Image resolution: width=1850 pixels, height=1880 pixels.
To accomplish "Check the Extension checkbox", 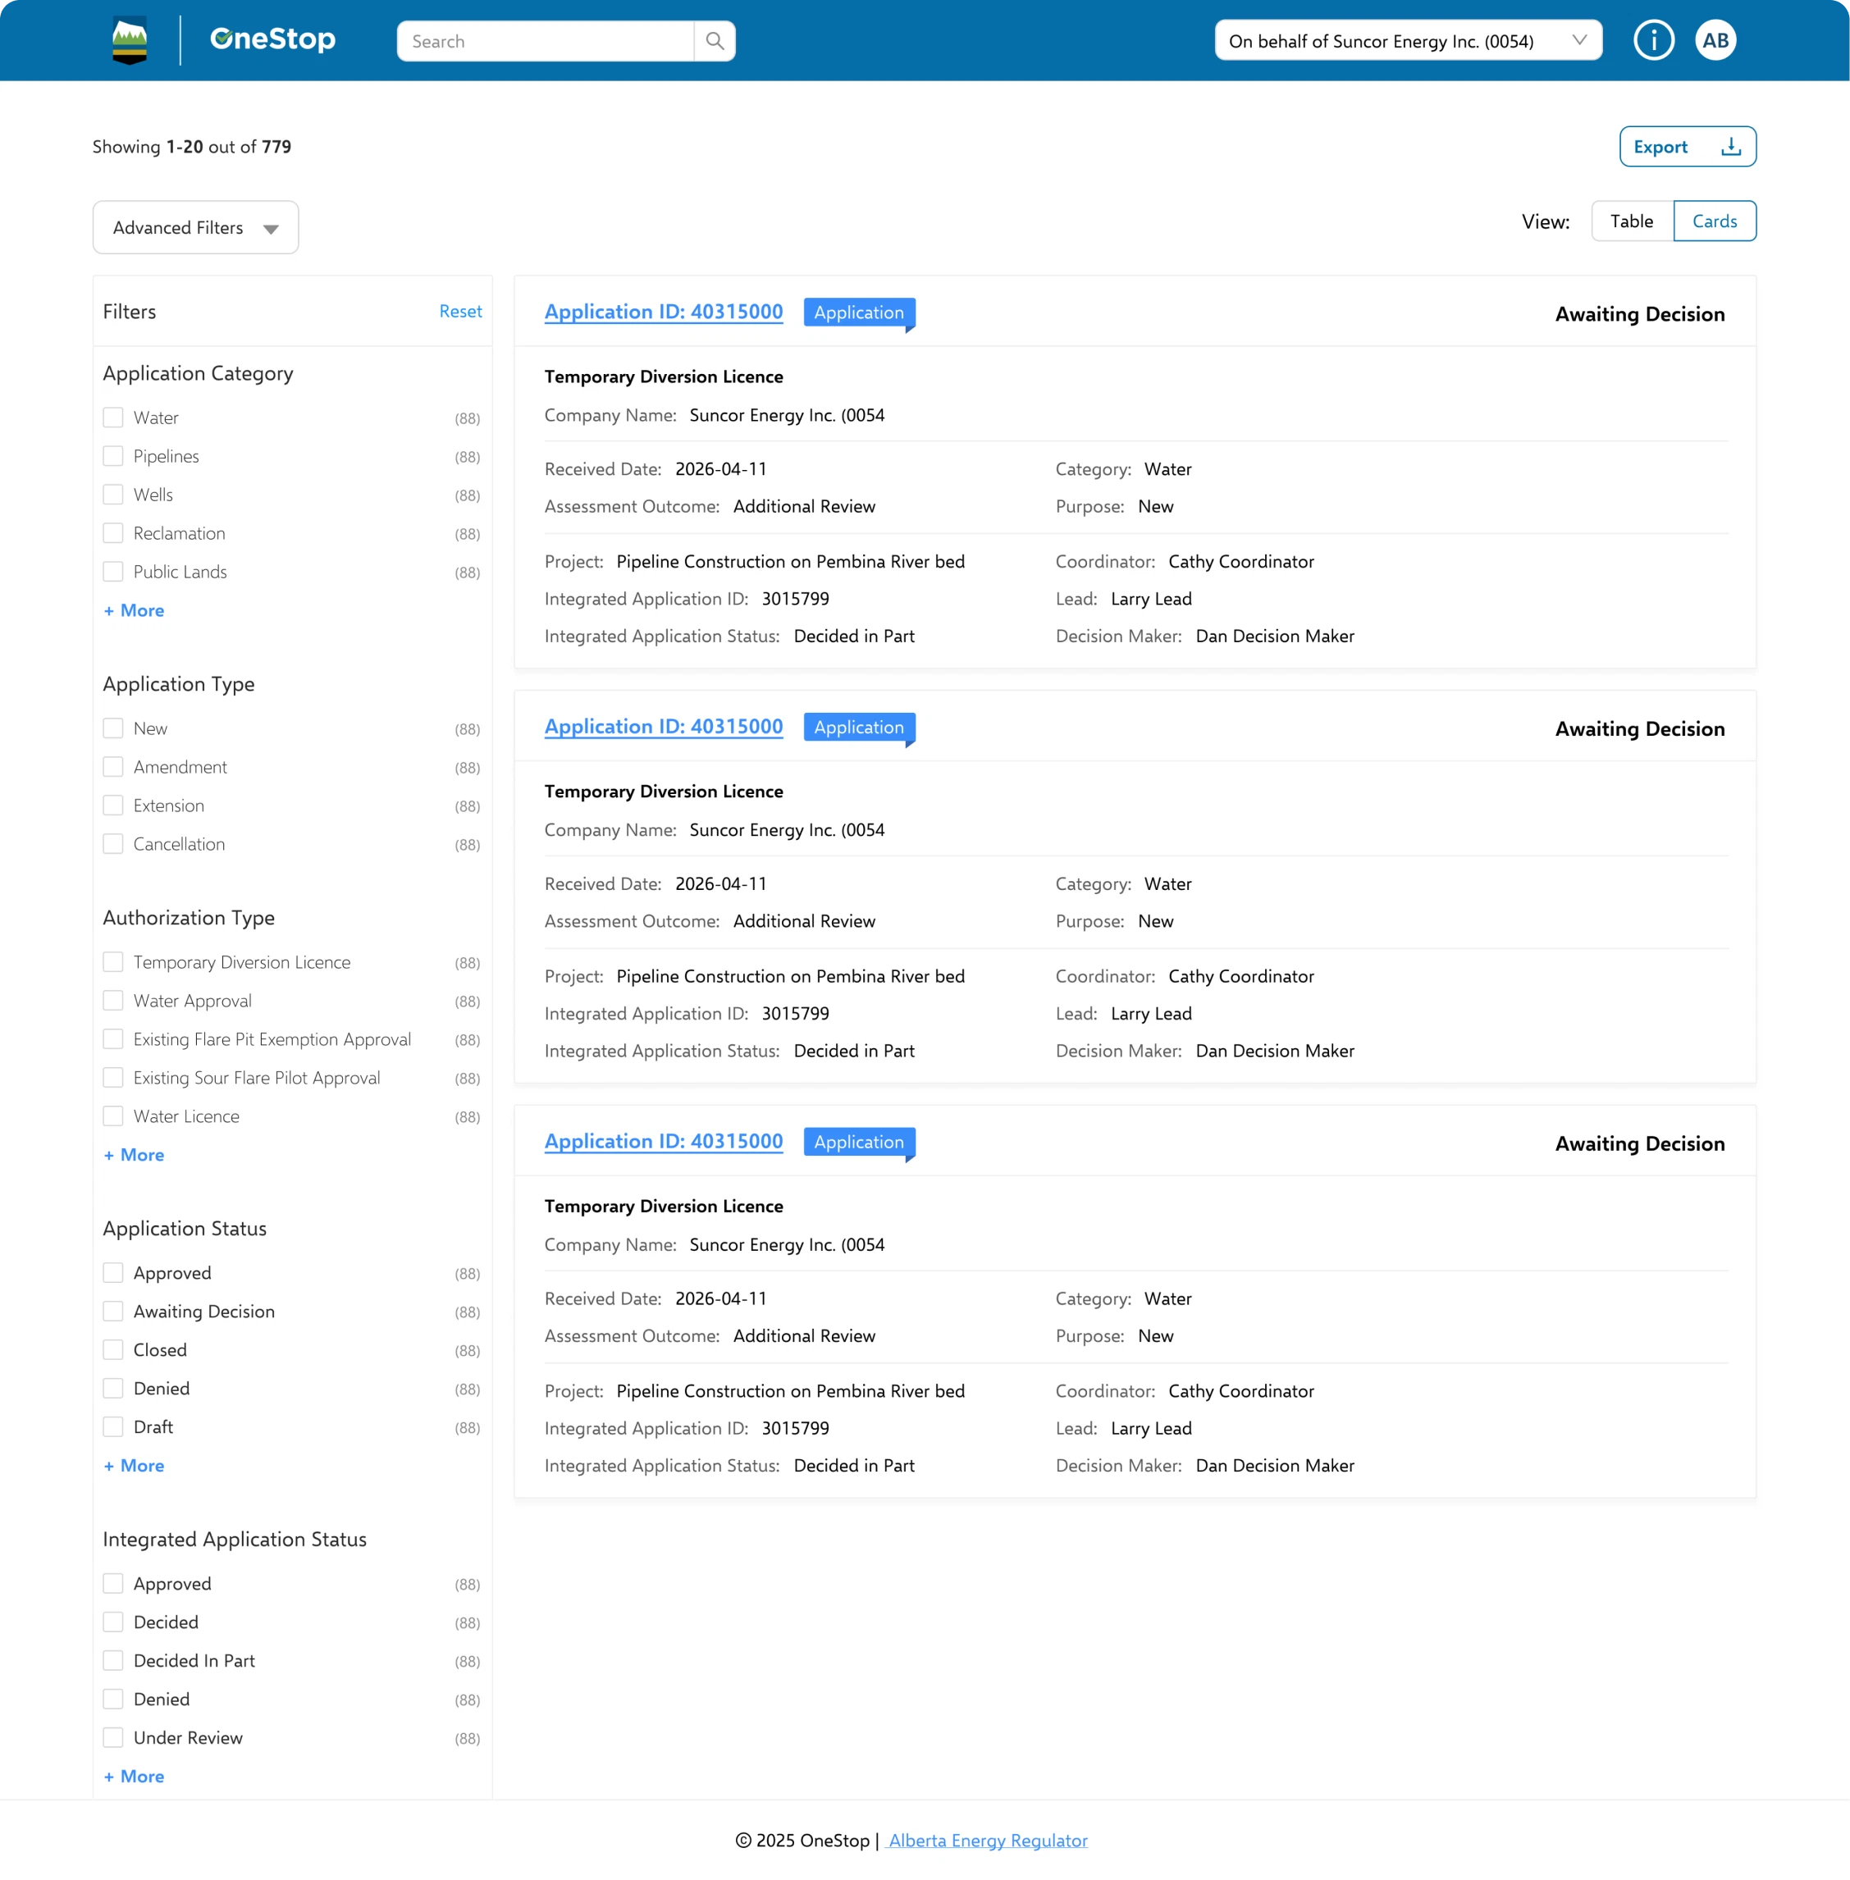I will (x=114, y=806).
